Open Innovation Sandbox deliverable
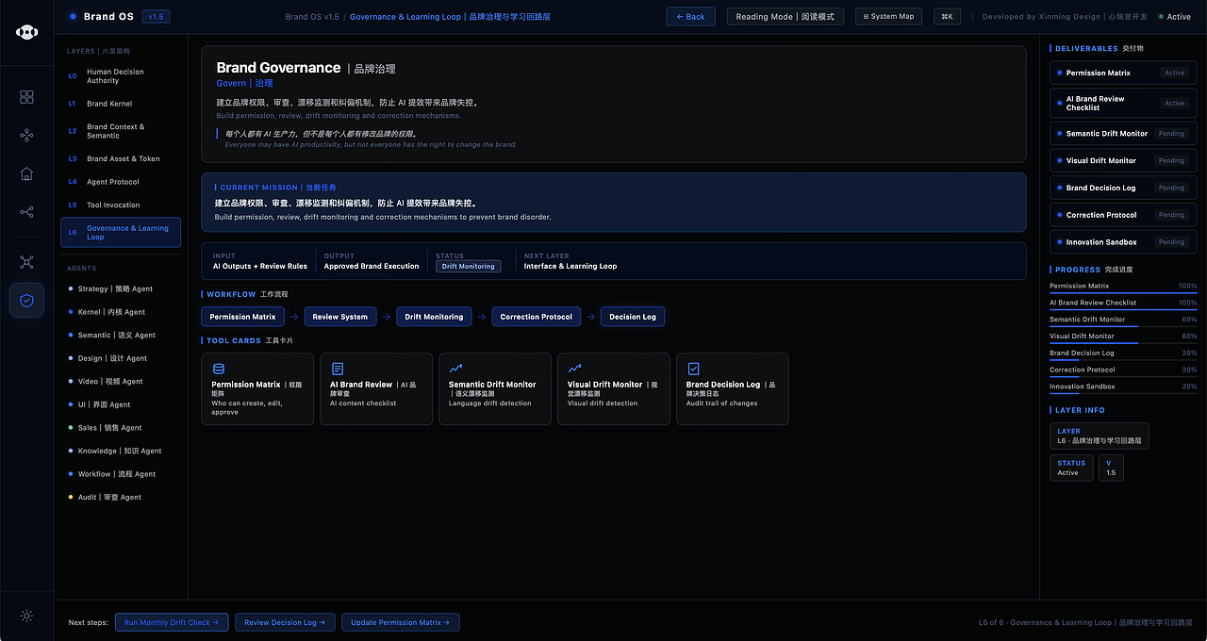Screen dimensions: 1207x641 (1123, 242)
